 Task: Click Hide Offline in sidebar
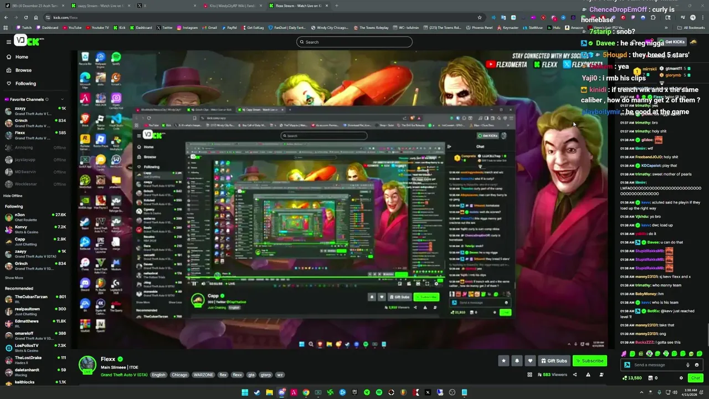pyautogui.click(x=13, y=196)
